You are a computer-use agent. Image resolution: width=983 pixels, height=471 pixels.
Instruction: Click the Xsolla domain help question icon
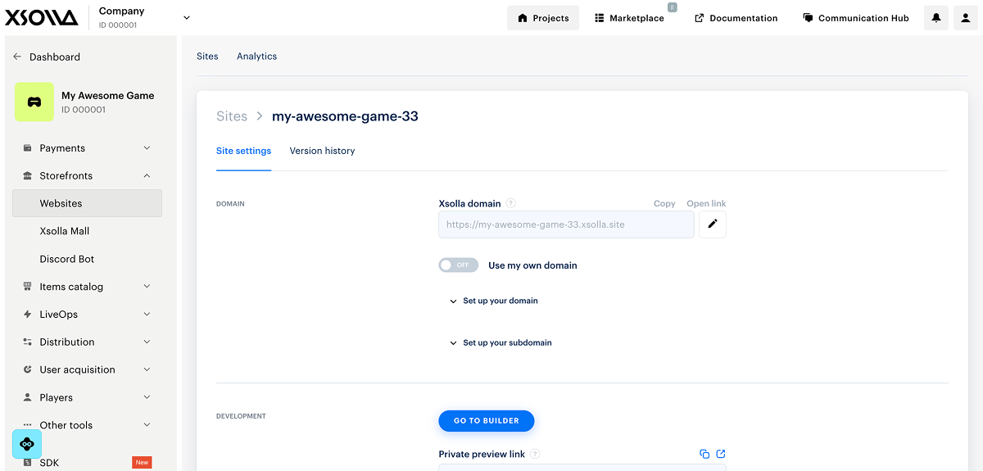(x=510, y=204)
